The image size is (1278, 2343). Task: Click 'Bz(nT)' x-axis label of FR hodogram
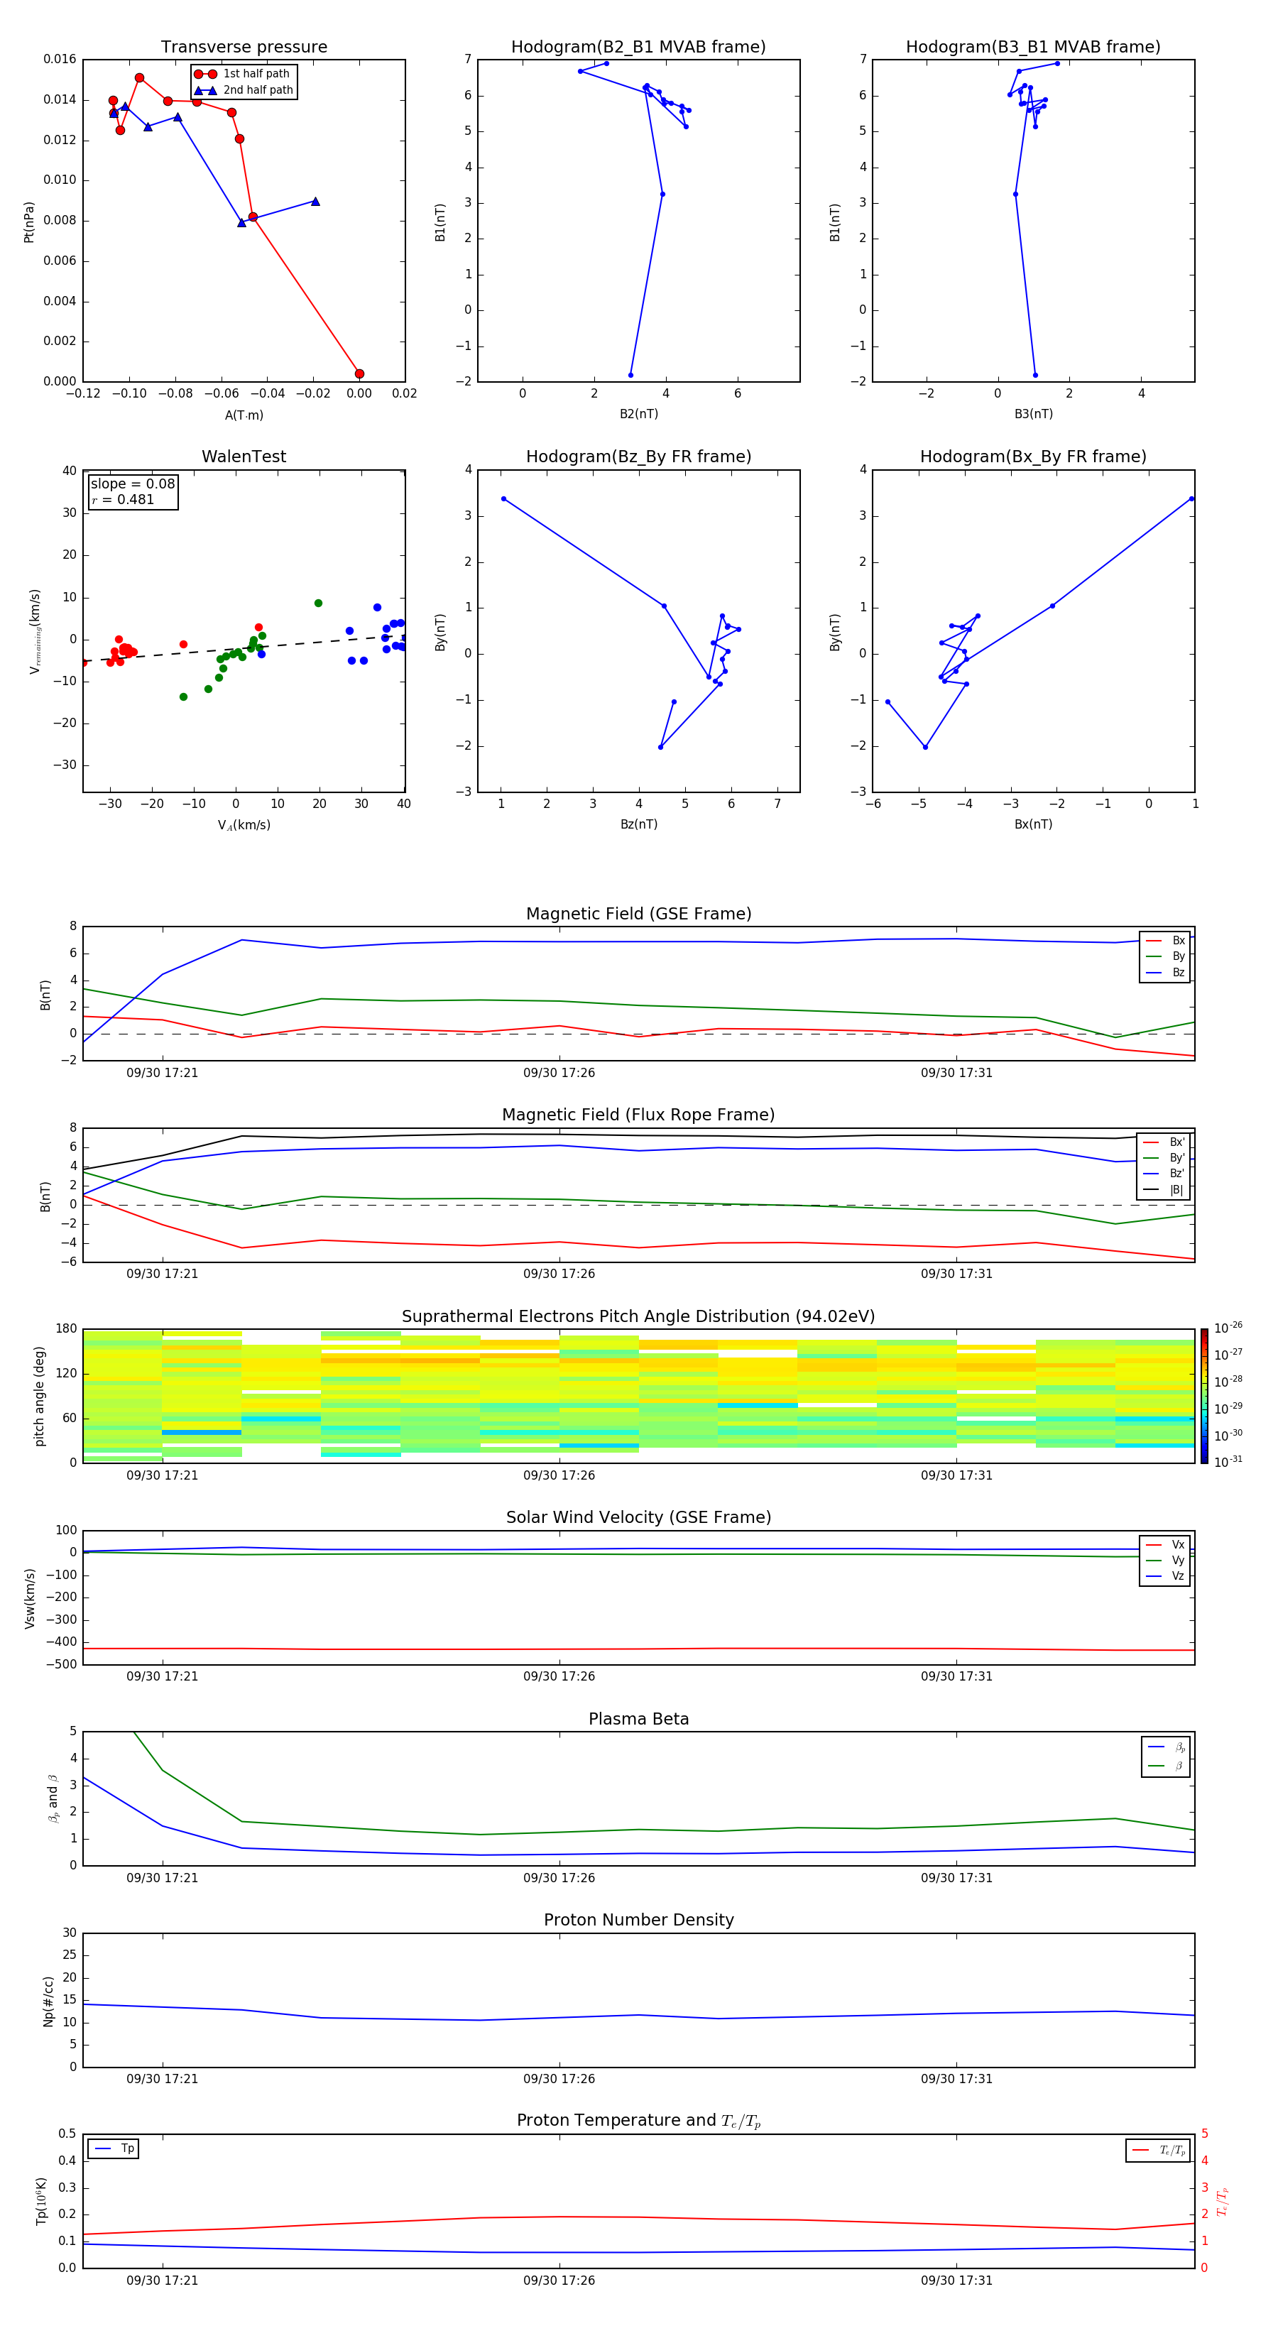(x=638, y=825)
